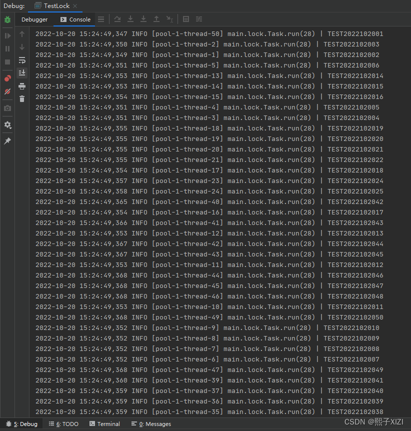Click log line for pool-1-thread-44

209,275
